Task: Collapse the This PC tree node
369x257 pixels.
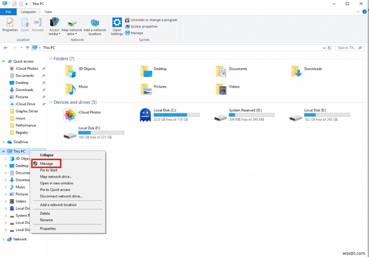Action: point(4,151)
